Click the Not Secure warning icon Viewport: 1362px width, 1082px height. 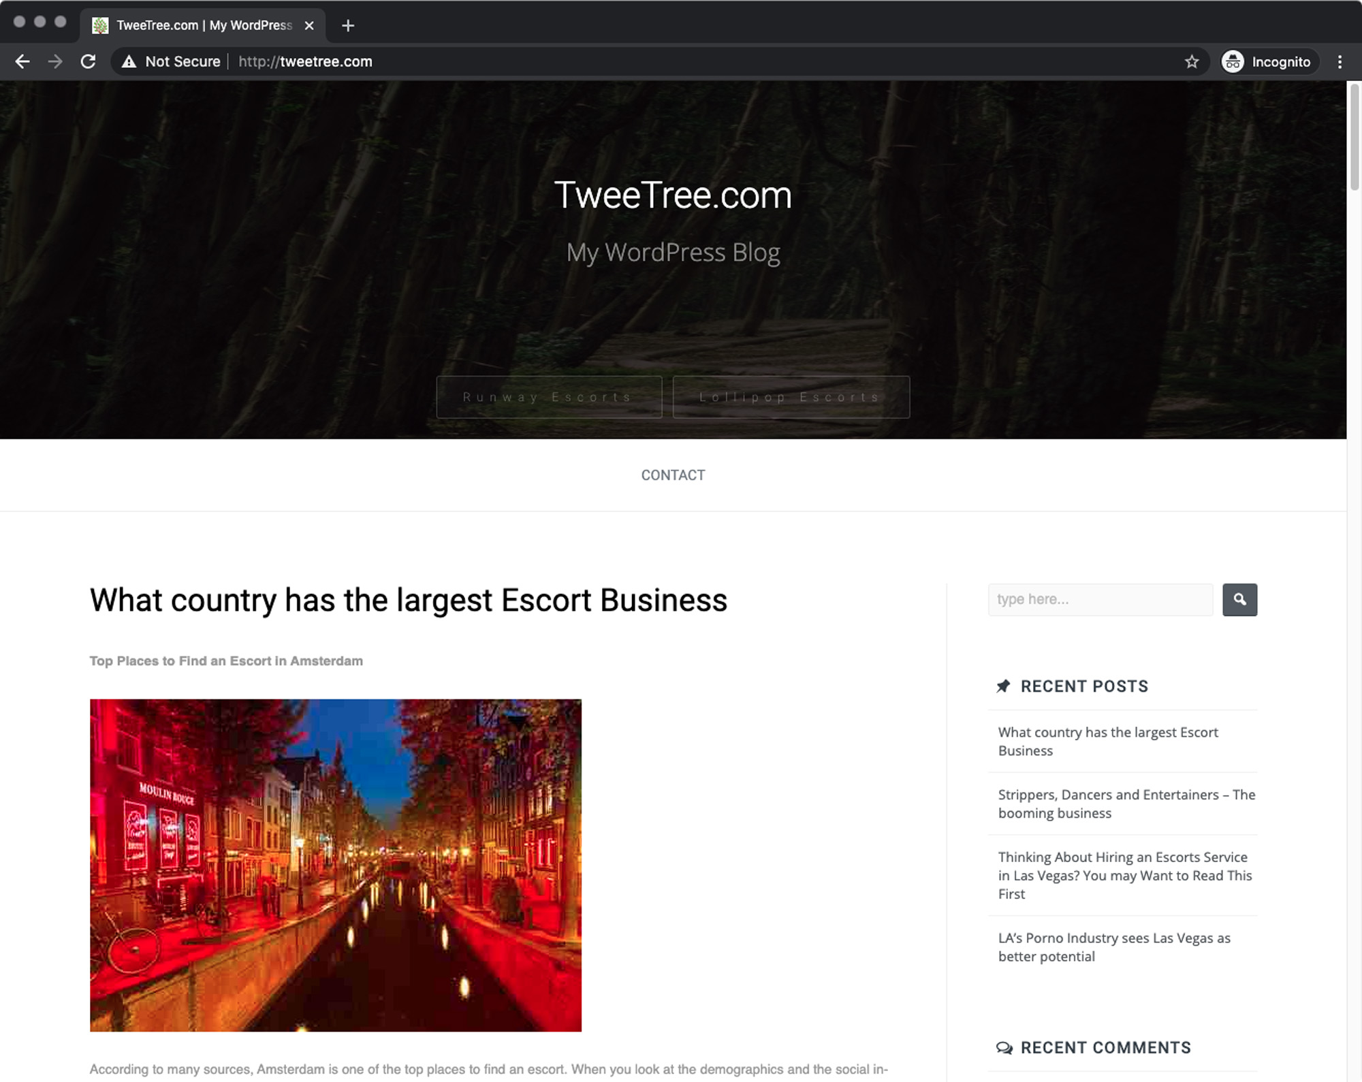coord(129,62)
